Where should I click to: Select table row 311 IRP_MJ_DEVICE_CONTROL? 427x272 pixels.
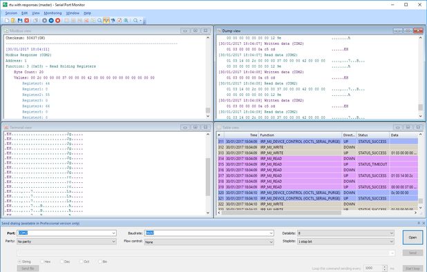(x=318, y=142)
